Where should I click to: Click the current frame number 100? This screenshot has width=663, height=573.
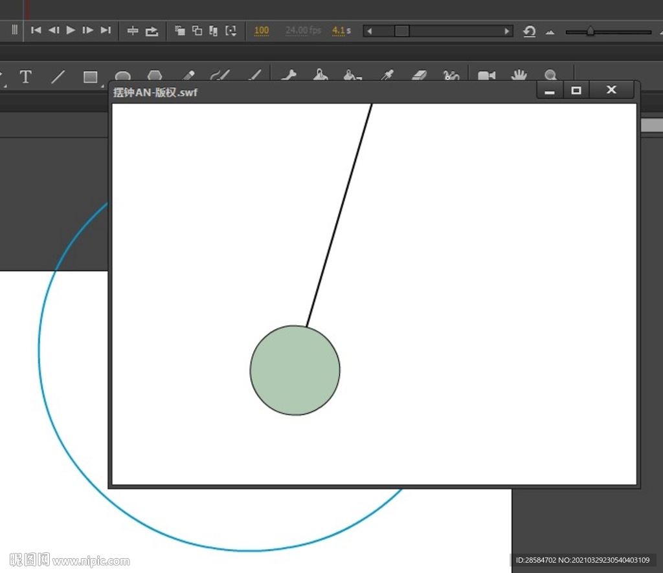click(x=262, y=30)
